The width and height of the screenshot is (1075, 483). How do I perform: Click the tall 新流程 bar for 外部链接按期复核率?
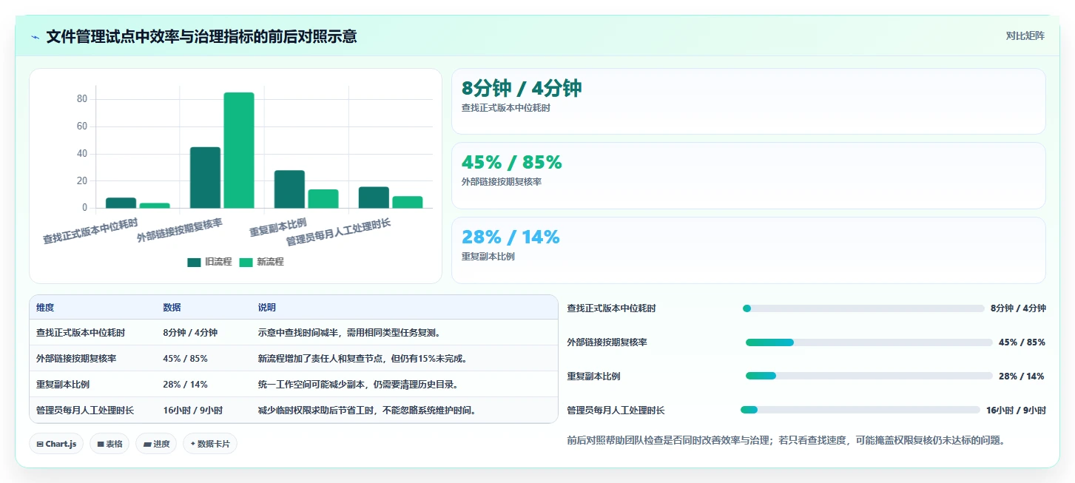(x=239, y=150)
